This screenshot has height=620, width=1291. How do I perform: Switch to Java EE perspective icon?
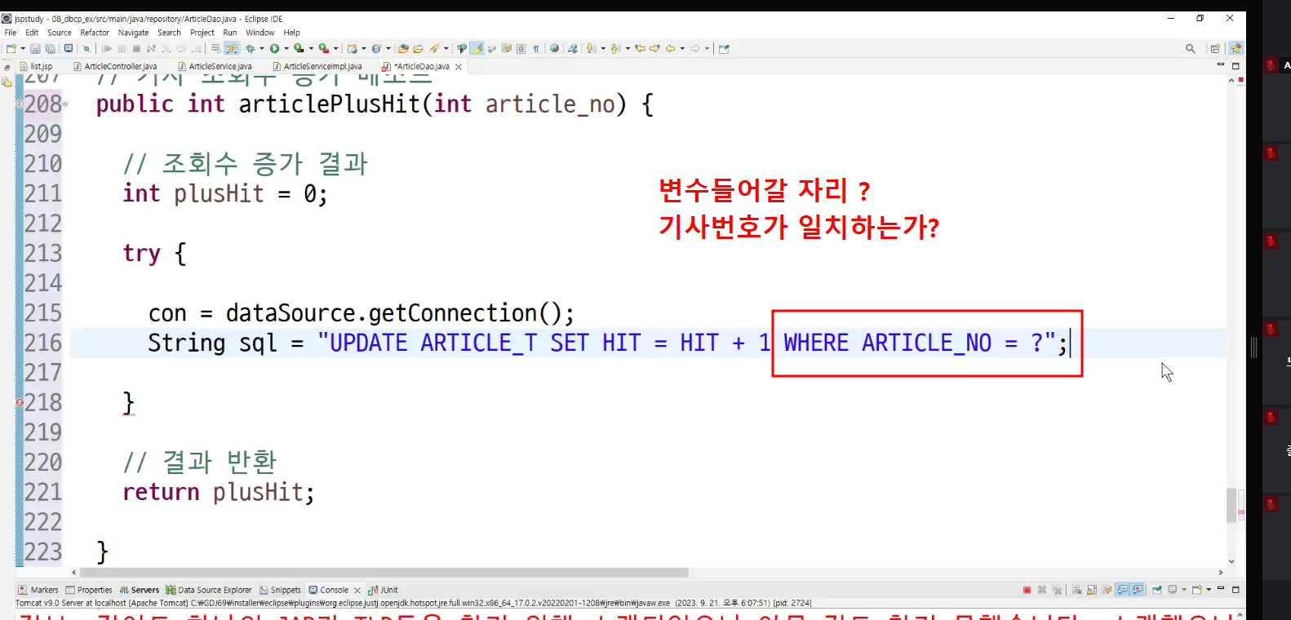(x=1236, y=49)
